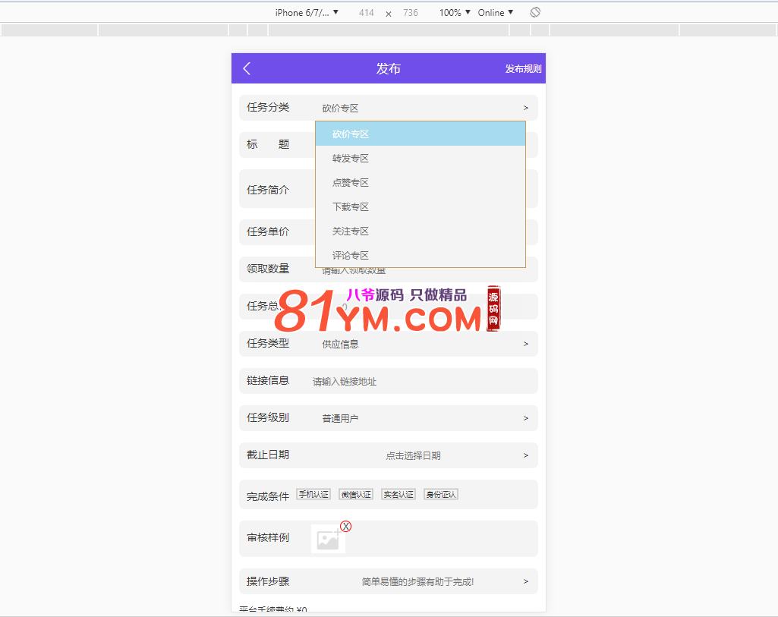Select 下载专区 from the dropdown list

(420, 207)
